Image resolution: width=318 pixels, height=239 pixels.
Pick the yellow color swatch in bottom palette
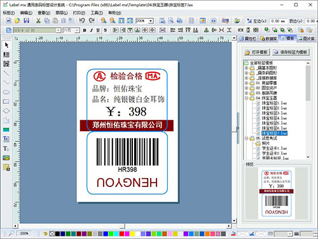click(132, 234)
